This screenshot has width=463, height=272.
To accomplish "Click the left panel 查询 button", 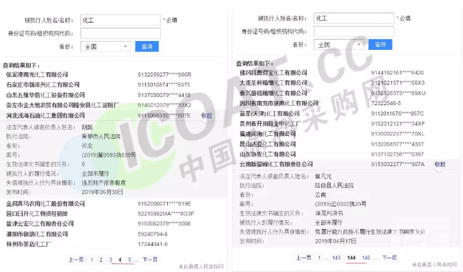I will tap(147, 46).
